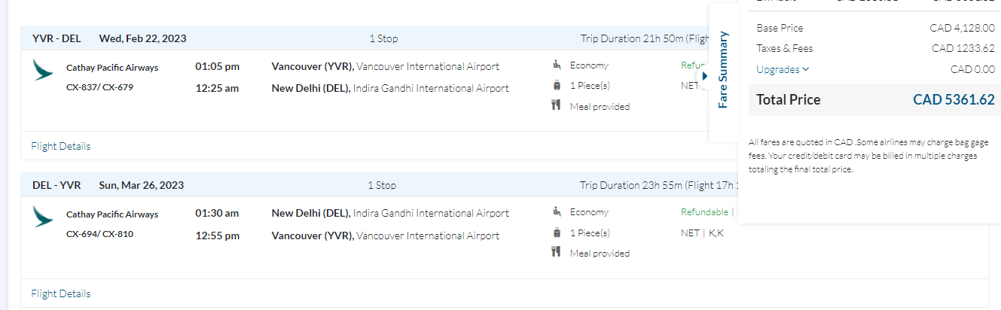Click the K,K fare class on the return flight
1001x310 pixels.
[x=716, y=232]
